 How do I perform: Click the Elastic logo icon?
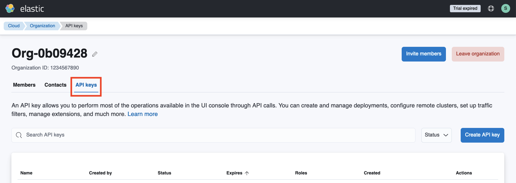click(x=10, y=9)
